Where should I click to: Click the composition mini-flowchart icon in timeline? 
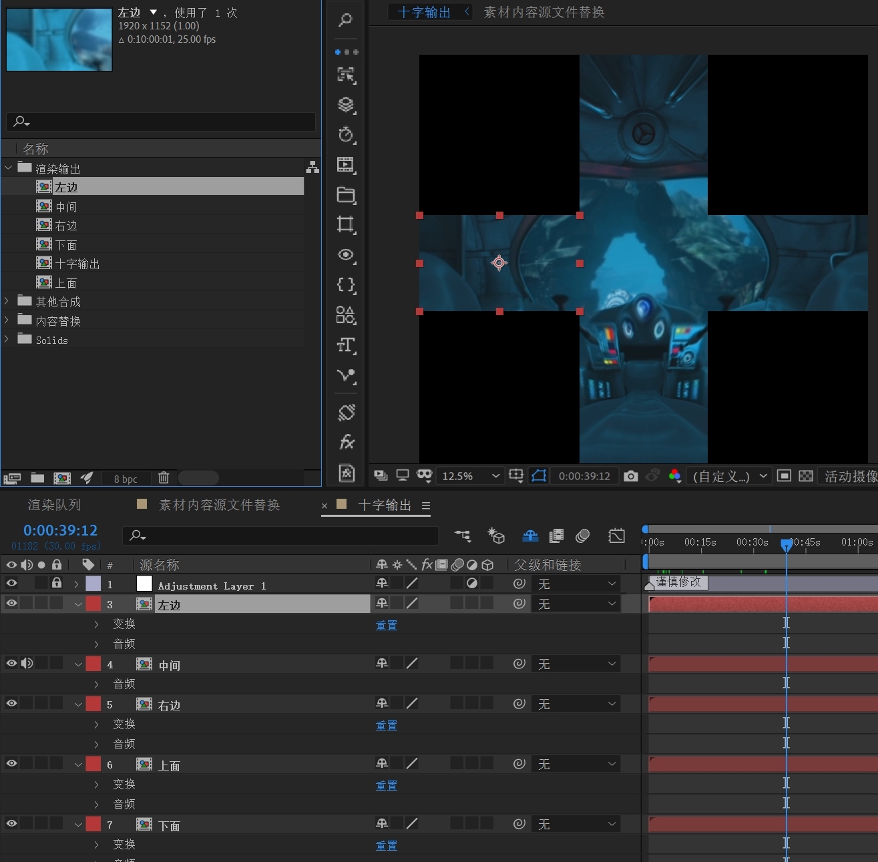462,535
